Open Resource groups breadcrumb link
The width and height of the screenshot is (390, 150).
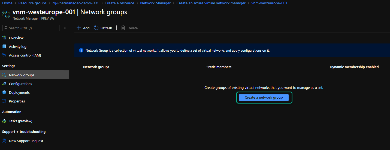32,3
